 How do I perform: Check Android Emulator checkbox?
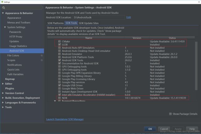pos(59,54)
